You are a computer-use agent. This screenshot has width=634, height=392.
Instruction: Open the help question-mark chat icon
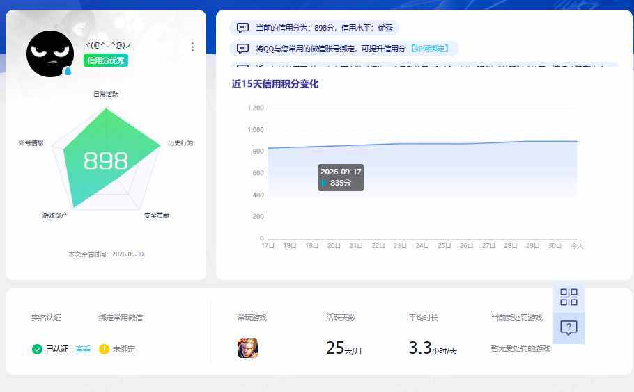569,328
